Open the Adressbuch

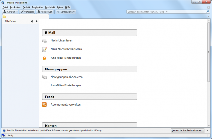tap(45, 12)
